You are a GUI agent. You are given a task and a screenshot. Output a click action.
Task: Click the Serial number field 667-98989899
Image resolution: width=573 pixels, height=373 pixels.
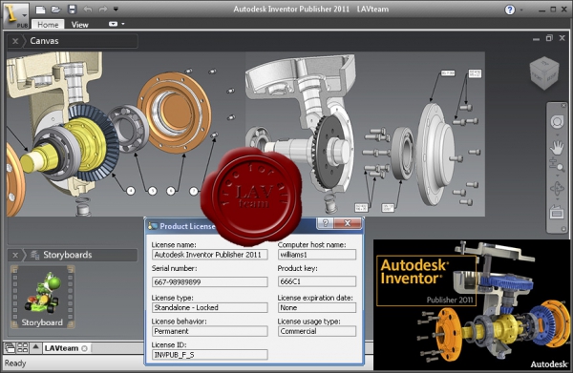coord(210,281)
